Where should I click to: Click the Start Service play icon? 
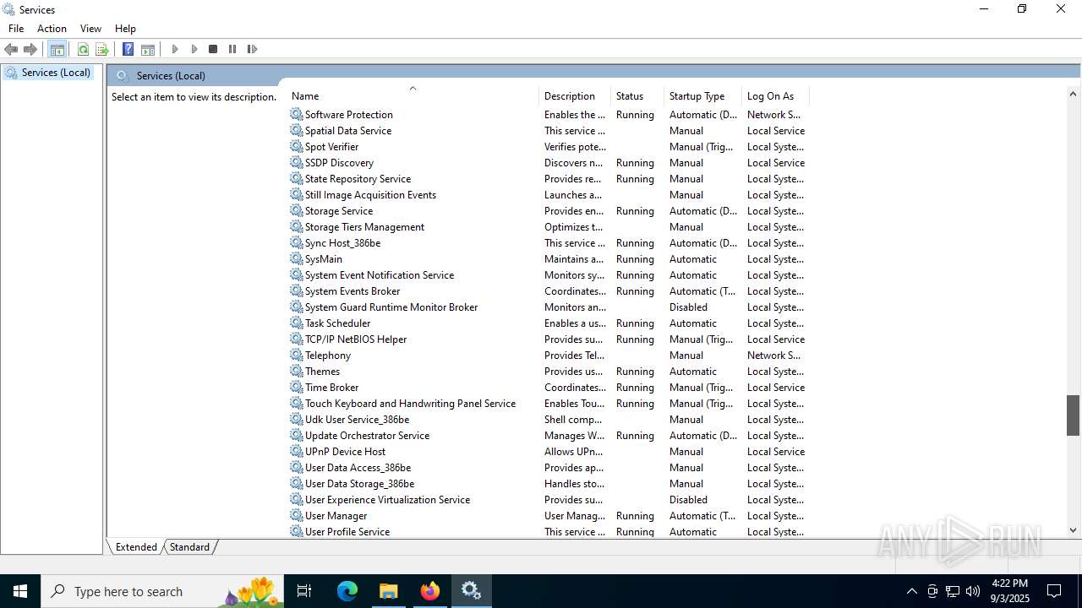175,50
